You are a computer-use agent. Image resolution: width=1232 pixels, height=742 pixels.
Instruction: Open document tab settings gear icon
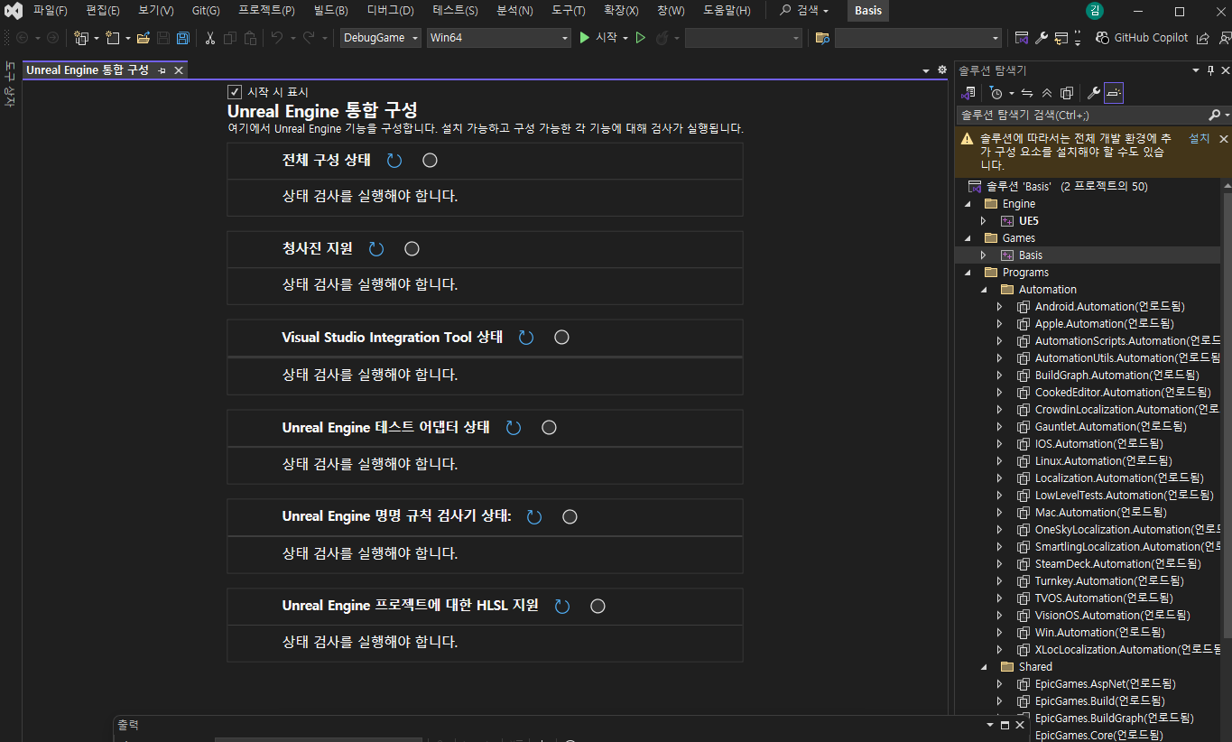pos(942,70)
